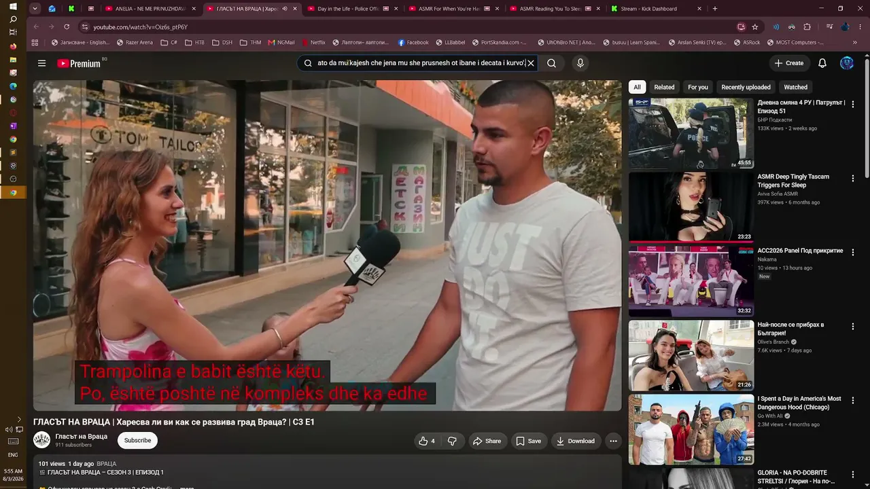The height and width of the screenshot is (489, 870).
Task: Subscribe to Гласът на Враца channel
Action: [137, 440]
